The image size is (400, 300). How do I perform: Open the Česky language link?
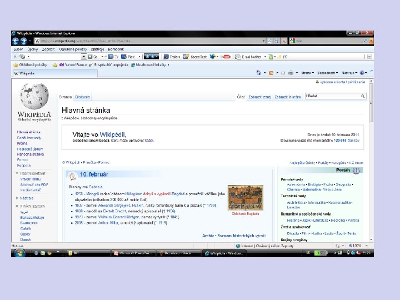point(25,234)
